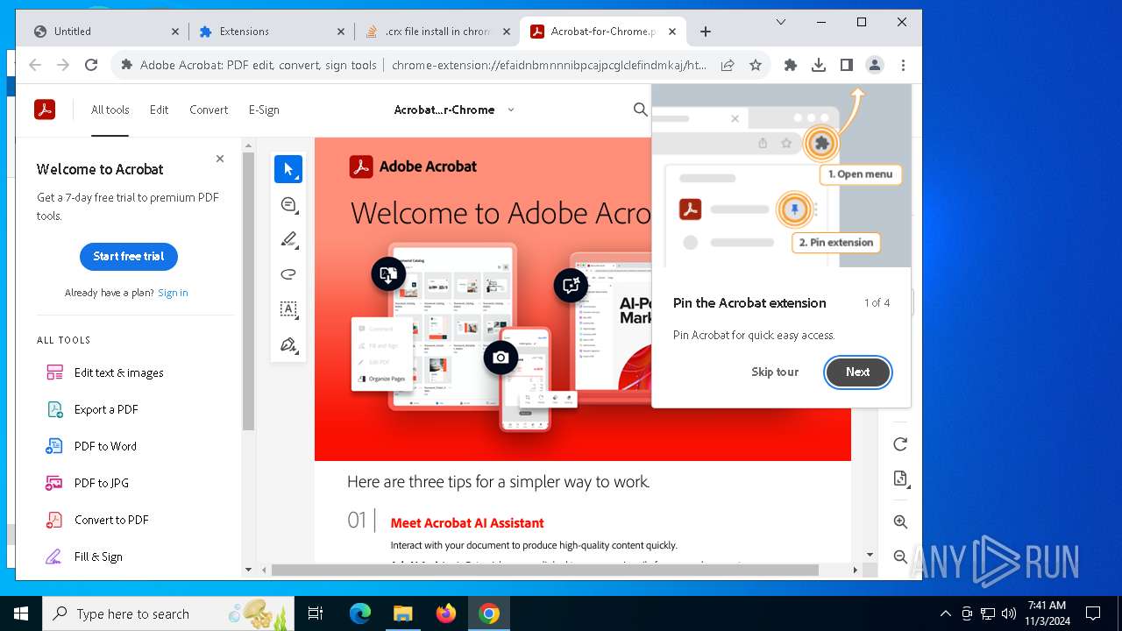
Task: Zoom in on the document
Action: tap(900, 521)
